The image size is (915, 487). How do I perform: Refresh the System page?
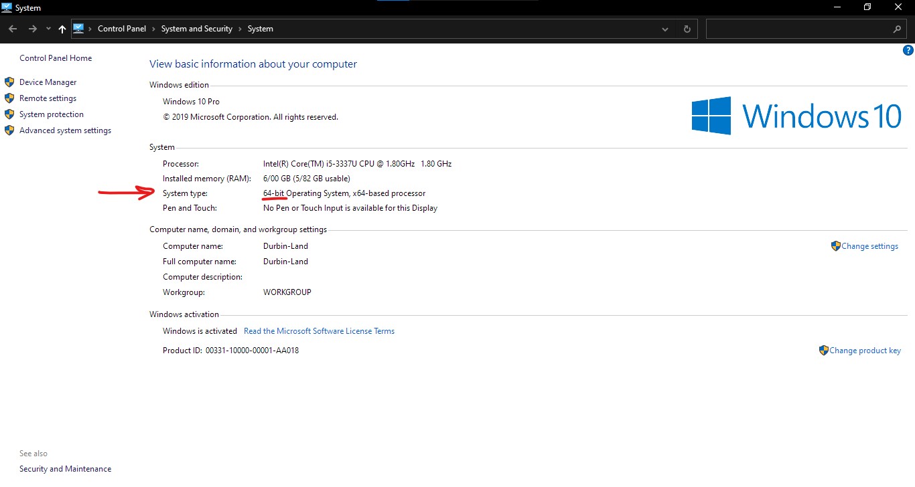687,29
